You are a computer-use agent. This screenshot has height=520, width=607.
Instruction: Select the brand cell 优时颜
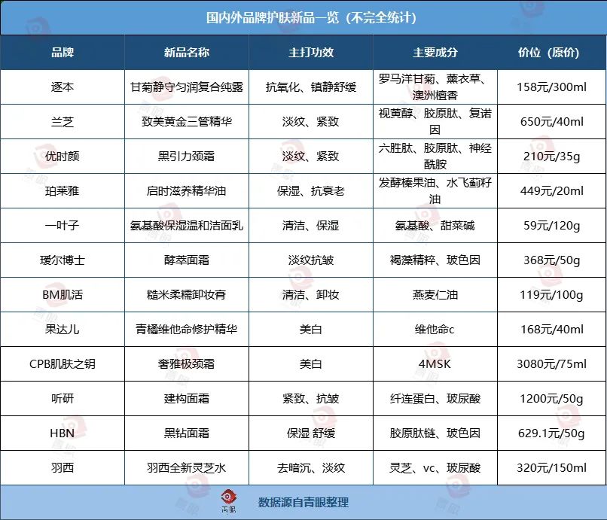tap(63, 157)
